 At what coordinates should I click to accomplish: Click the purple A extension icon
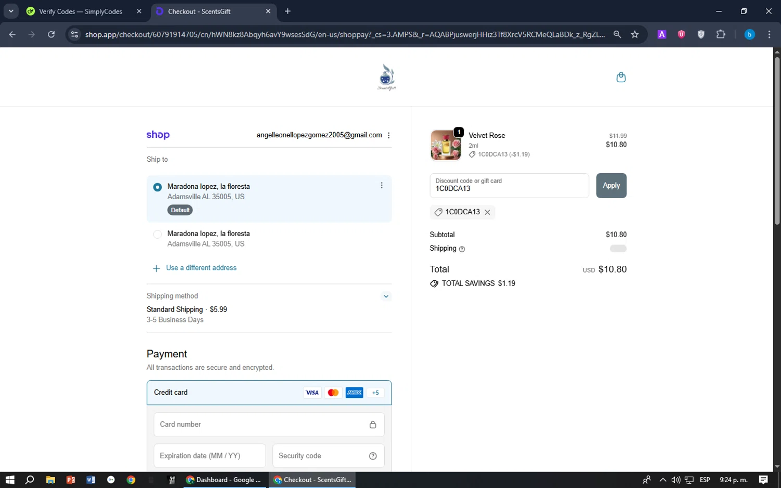[x=662, y=34]
